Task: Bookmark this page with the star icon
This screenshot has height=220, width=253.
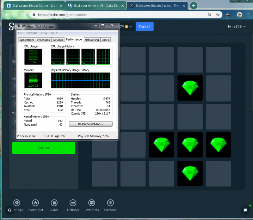Action: (x=218, y=15)
